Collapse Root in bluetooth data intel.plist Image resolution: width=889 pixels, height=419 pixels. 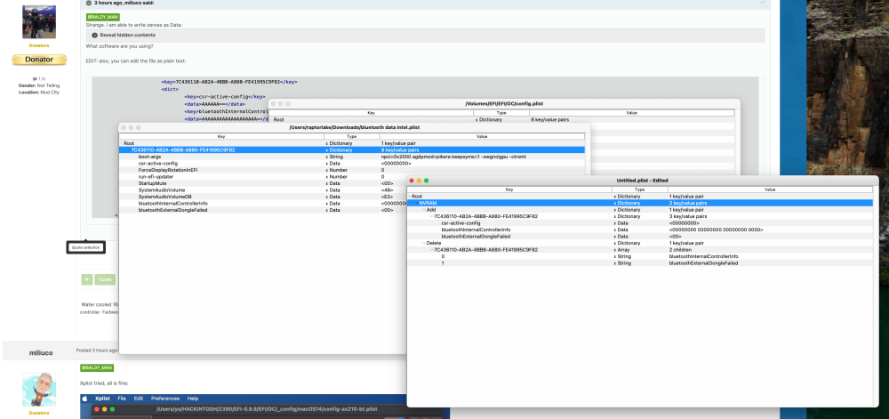pos(121,143)
